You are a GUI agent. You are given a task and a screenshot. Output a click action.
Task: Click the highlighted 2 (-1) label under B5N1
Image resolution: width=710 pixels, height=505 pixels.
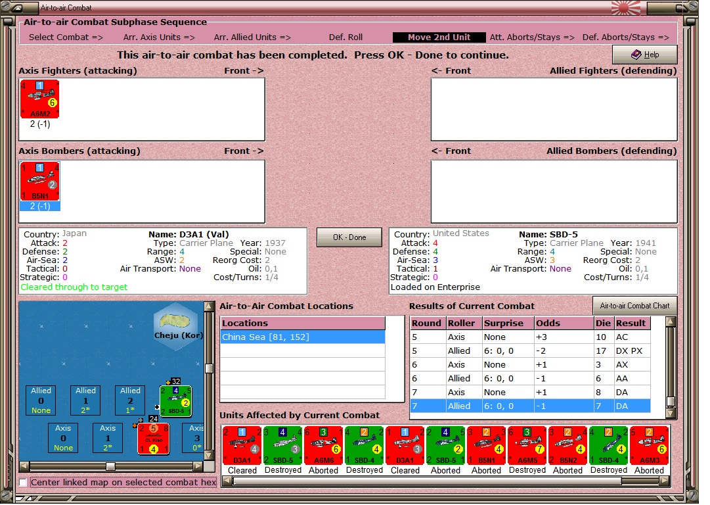click(40, 206)
